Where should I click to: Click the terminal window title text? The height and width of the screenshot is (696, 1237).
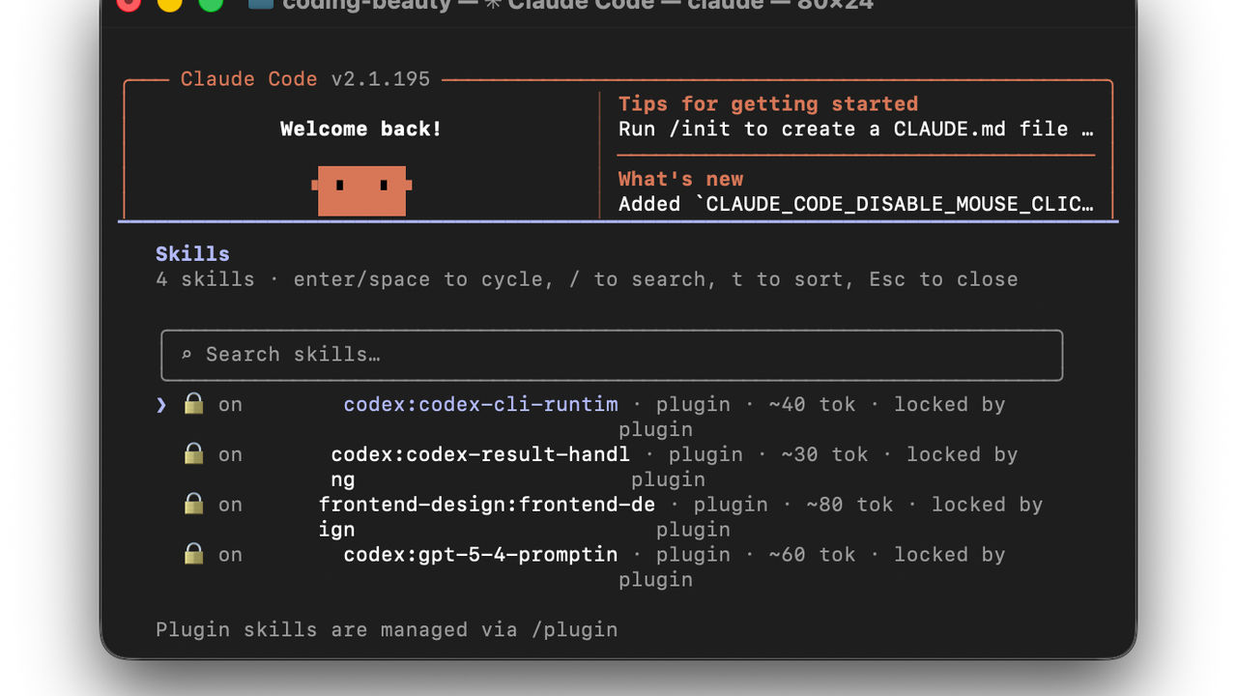[x=578, y=5]
